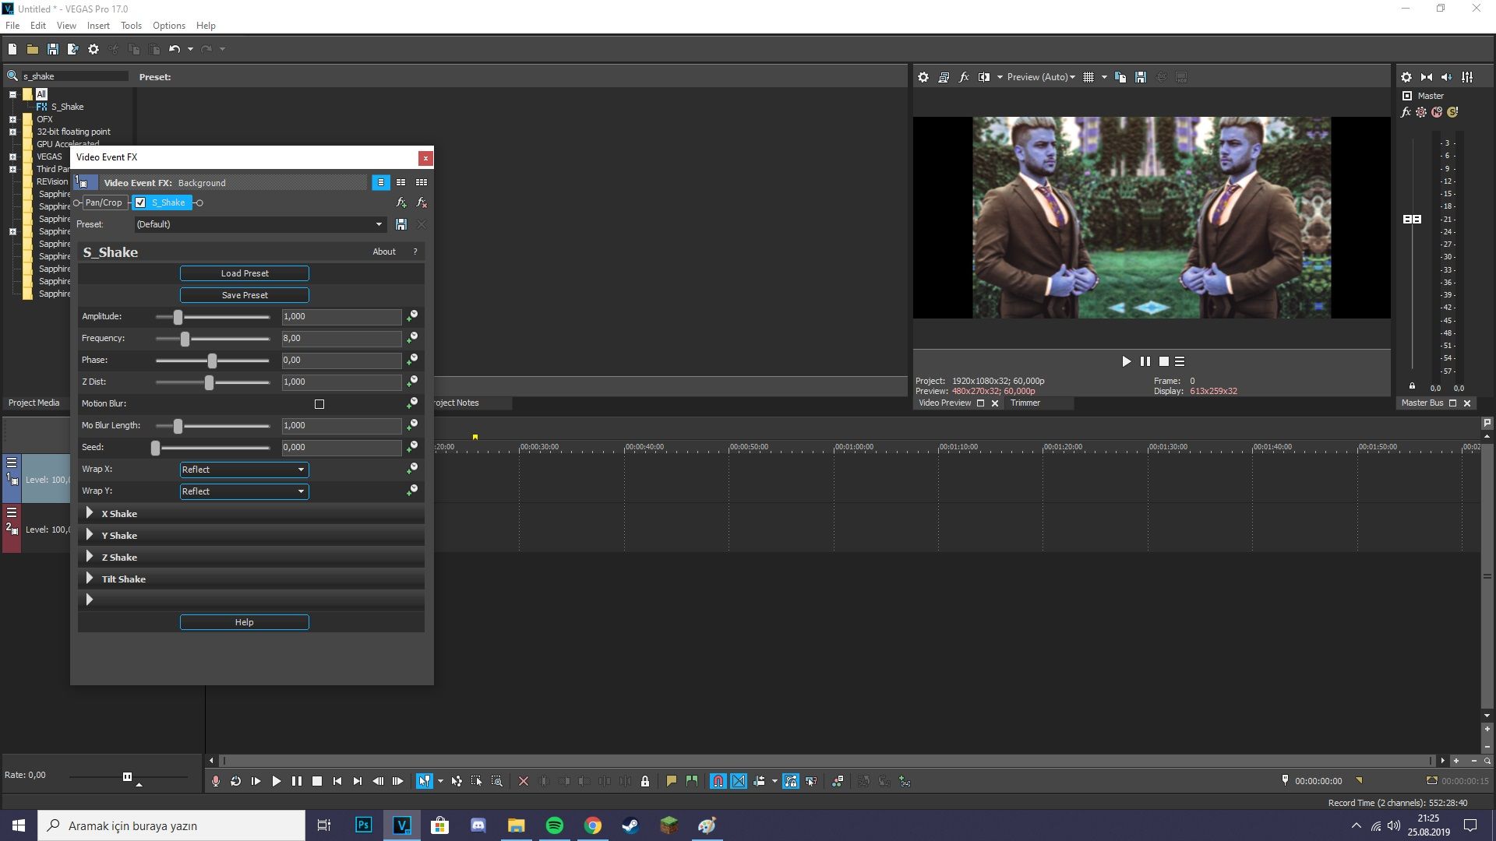Expand the X Shake section
Screen dimensions: 1496x841
(x=90, y=513)
